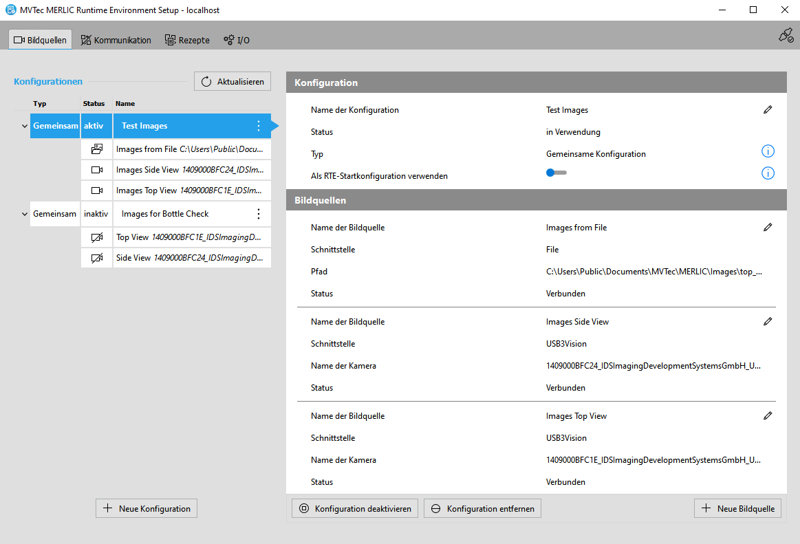
Task: Open the Rezepte tab
Action: [187, 40]
